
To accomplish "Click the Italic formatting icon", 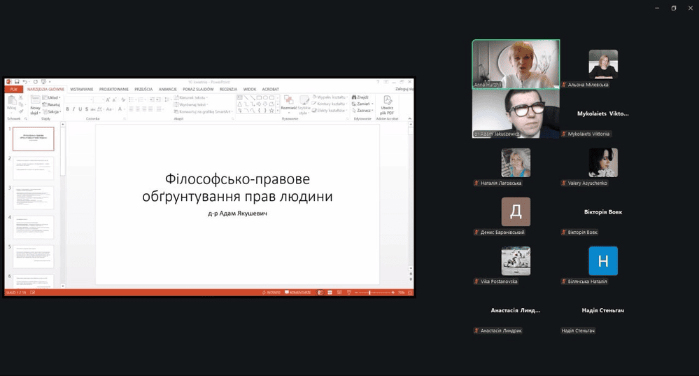I will tap(73, 109).
